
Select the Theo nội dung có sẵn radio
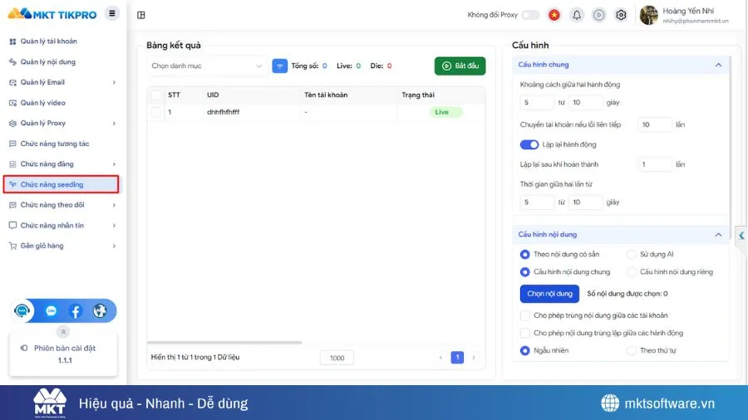[x=524, y=254]
